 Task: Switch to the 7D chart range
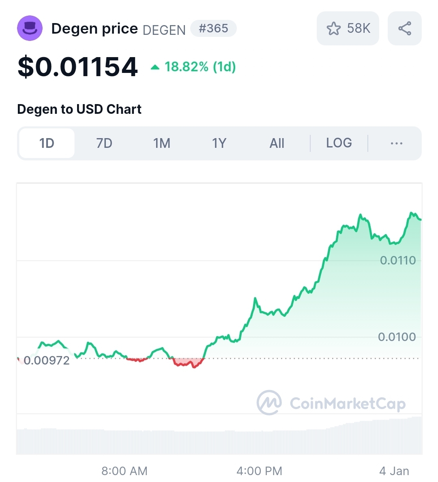pyautogui.click(x=104, y=143)
